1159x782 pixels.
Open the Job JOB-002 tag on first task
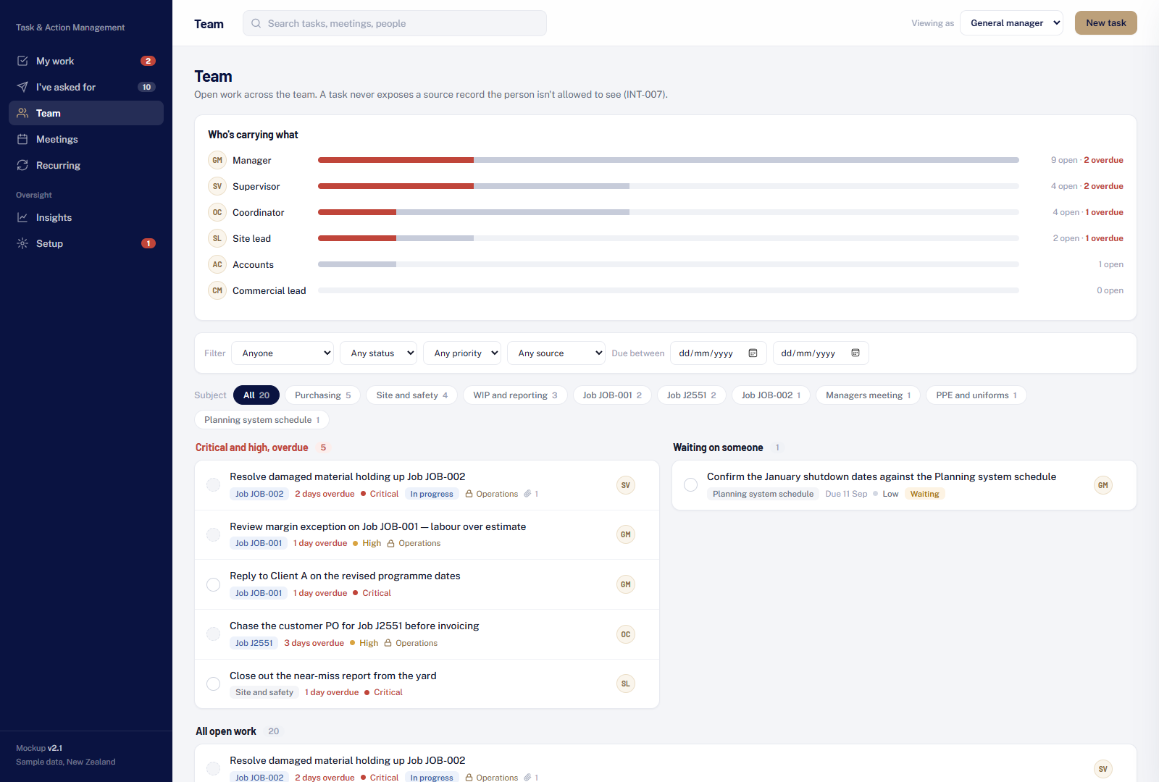[x=259, y=494]
